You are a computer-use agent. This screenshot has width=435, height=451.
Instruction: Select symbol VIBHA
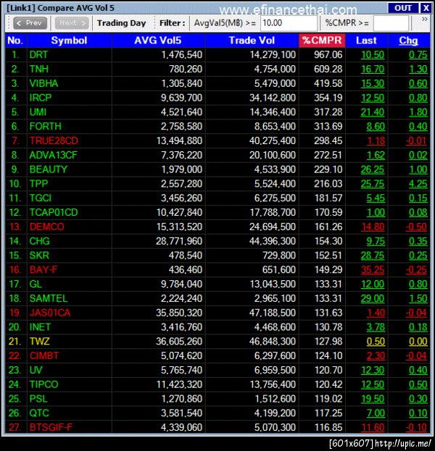pos(43,83)
